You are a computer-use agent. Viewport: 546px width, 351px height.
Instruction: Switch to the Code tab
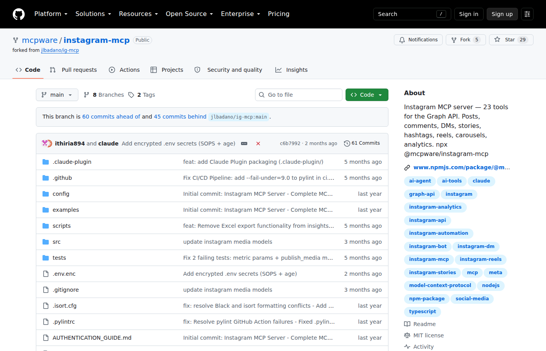[28, 70]
